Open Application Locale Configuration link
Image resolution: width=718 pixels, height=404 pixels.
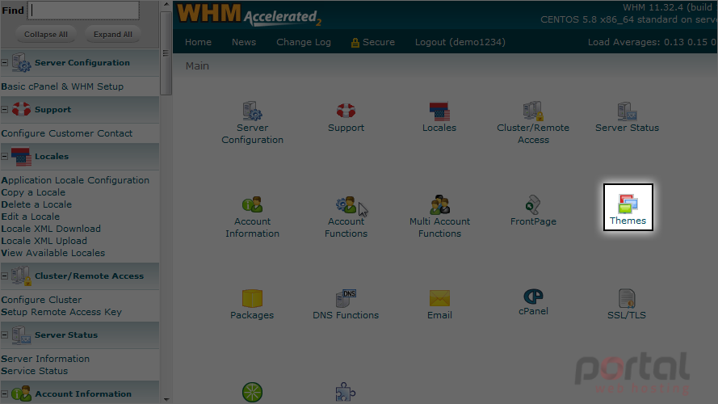pos(75,180)
